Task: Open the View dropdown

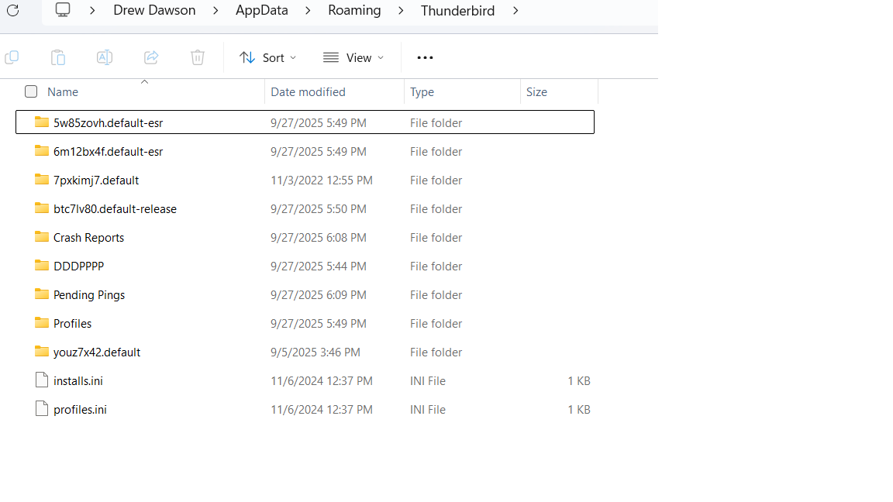Action: (353, 57)
